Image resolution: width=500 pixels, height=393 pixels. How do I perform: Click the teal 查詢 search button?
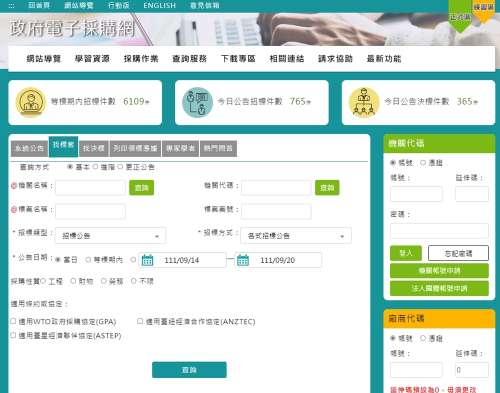coord(189,370)
